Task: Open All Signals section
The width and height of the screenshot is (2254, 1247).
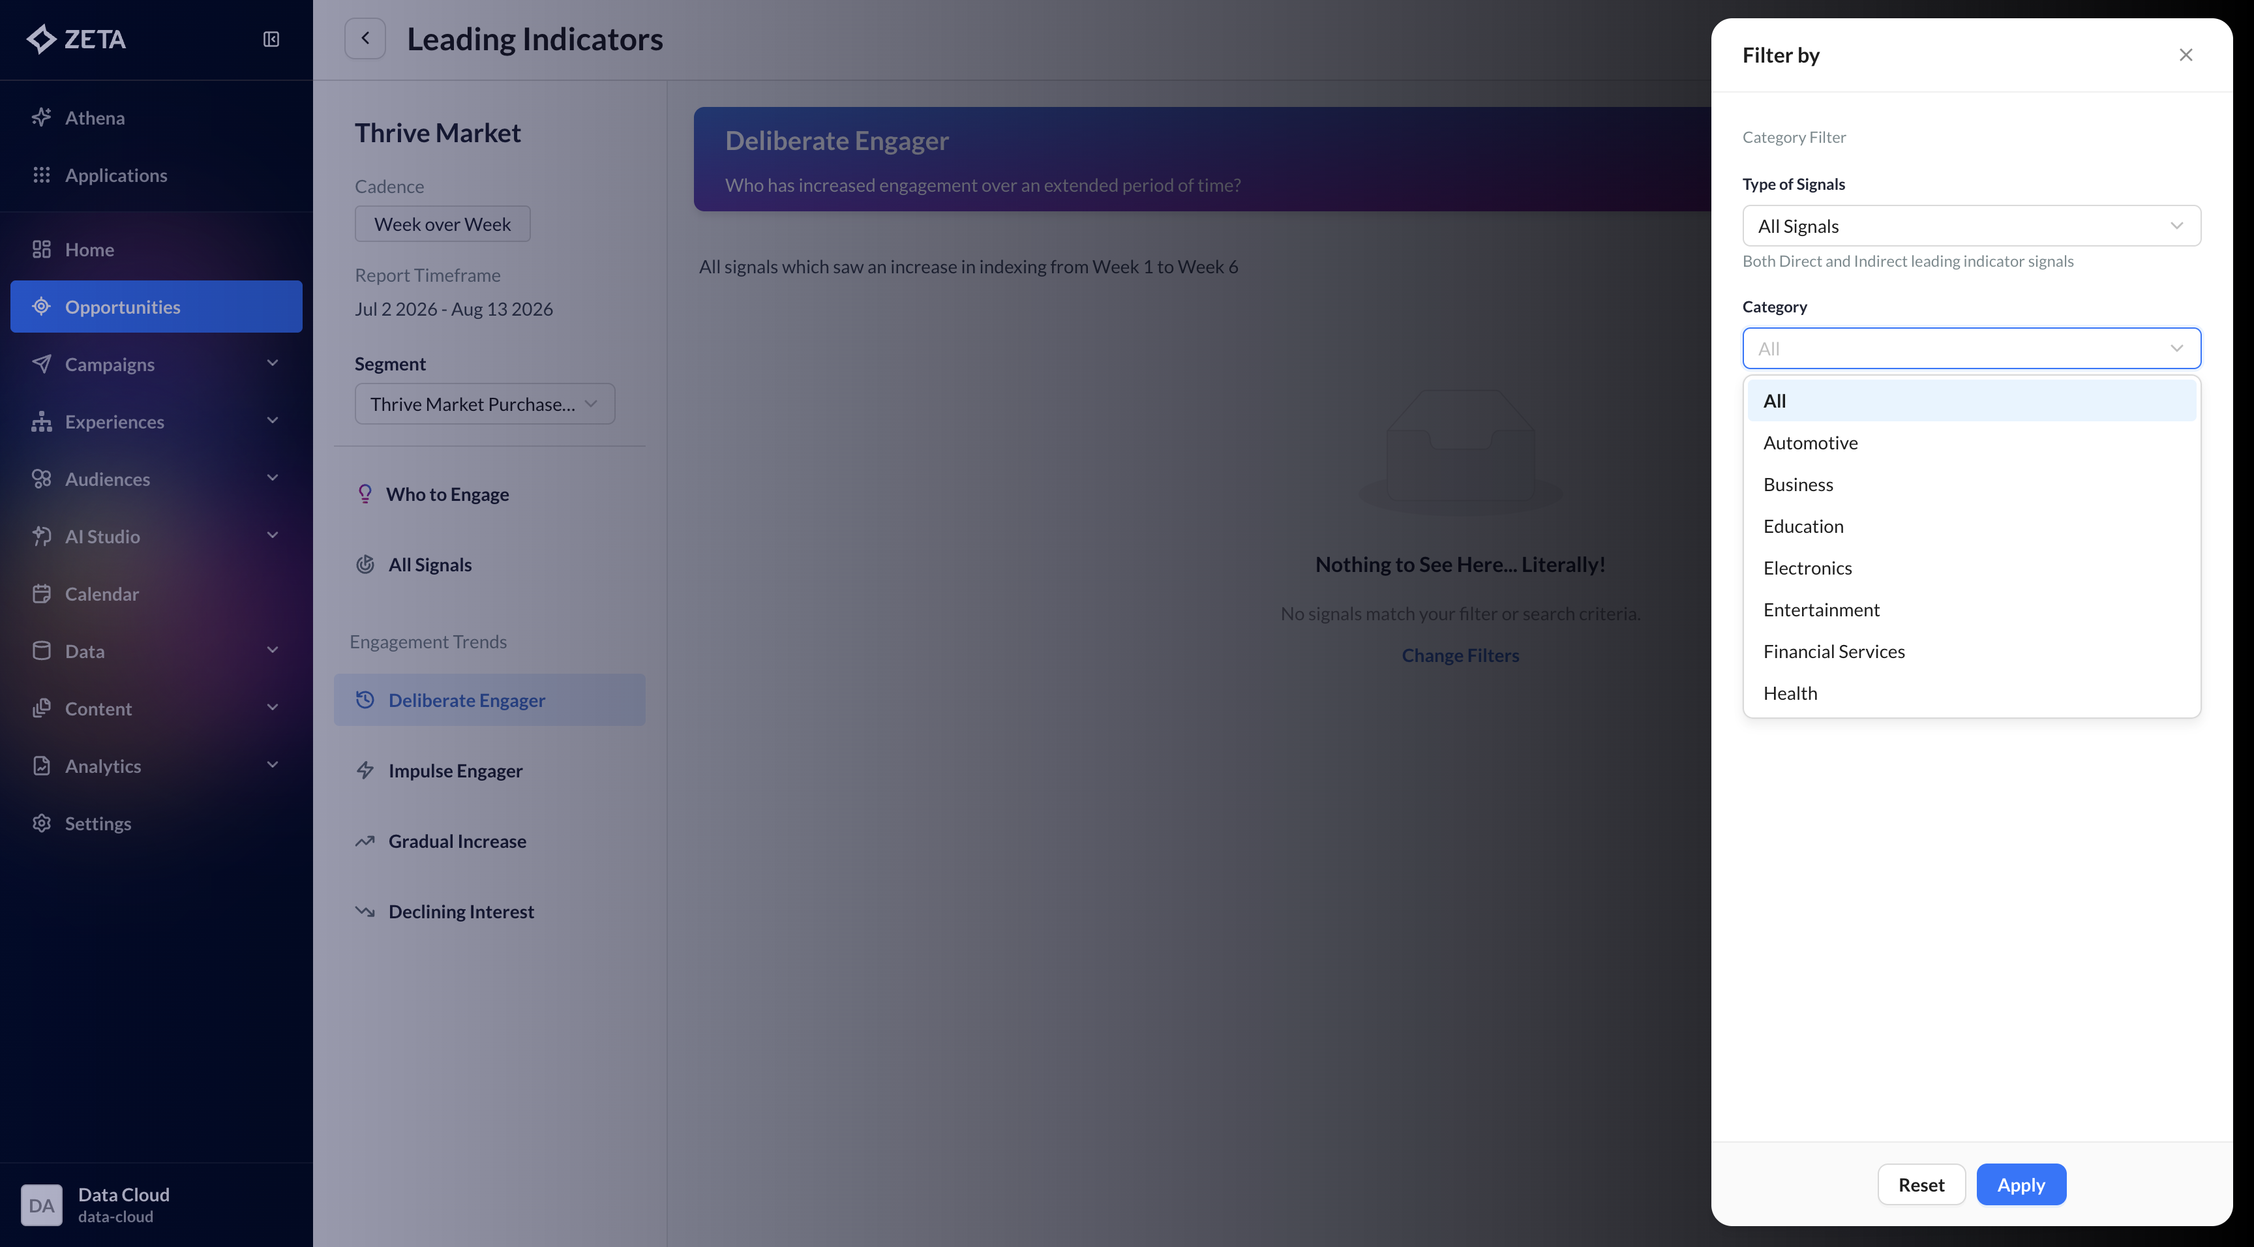Action: (490, 564)
